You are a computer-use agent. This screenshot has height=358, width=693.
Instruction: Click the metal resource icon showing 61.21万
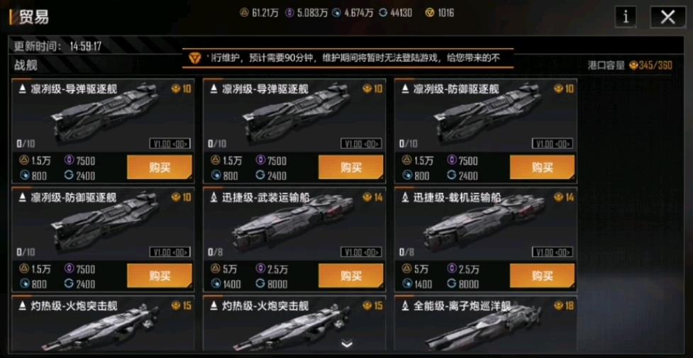pyautogui.click(x=244, y=13)
